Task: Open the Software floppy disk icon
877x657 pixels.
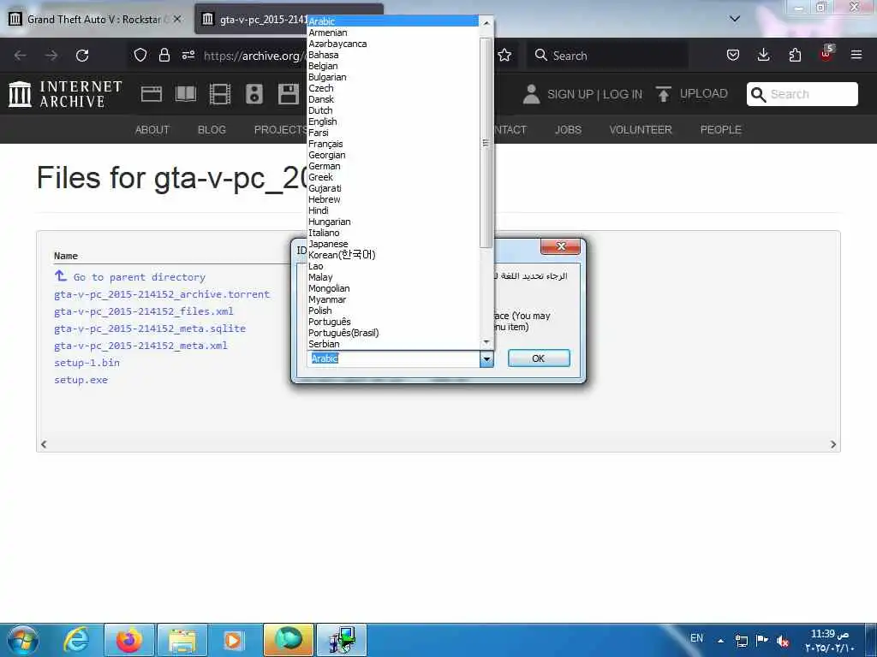Action: tap(289, 94)
